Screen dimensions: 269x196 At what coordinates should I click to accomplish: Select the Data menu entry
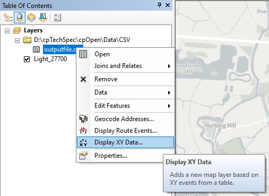click(x=126, y=92)
